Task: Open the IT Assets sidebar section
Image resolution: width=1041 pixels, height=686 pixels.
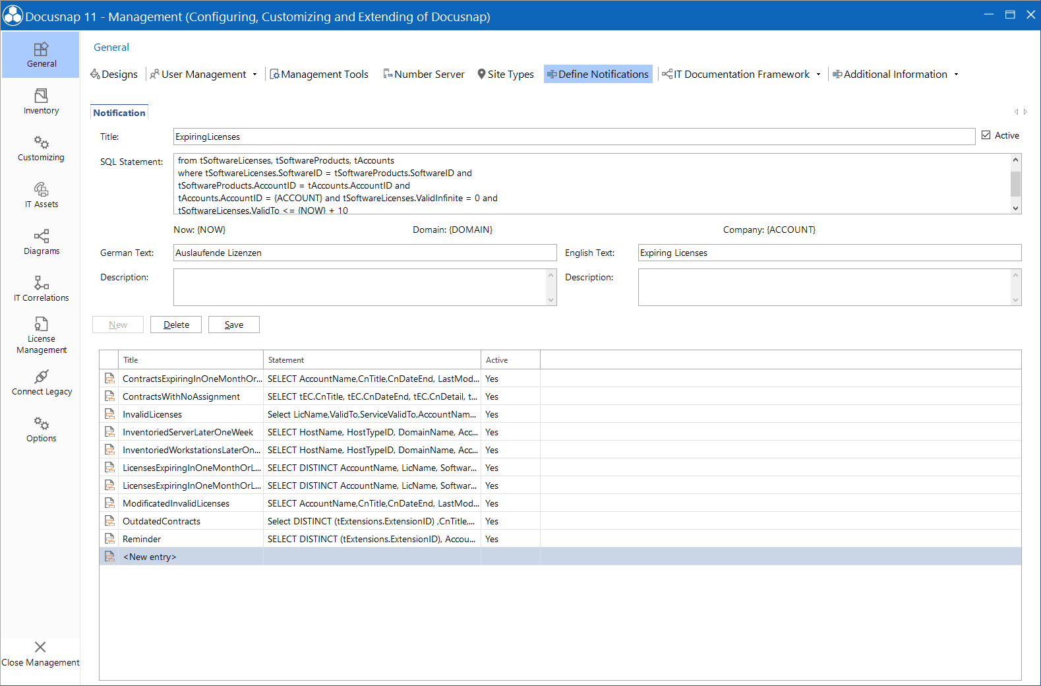Action: tap(41, 195)
